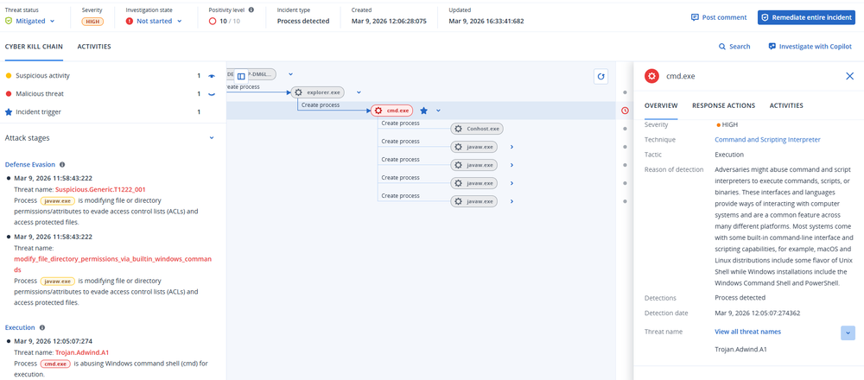The height and width of the screenshot is (380, 864).
Task: Select the explorer.exe process node
Action: (317, 92)
